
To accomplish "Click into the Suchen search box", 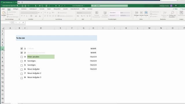I will [x=110, y=6].
